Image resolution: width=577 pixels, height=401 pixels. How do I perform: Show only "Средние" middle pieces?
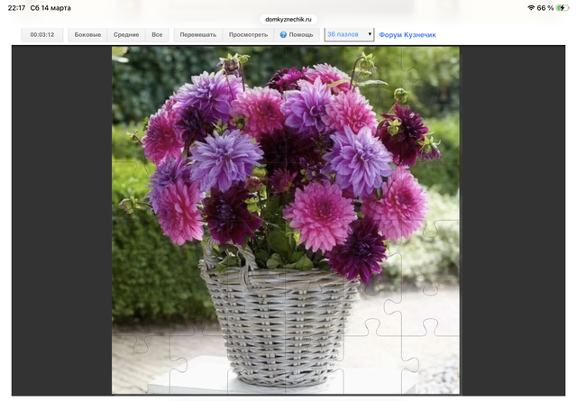click(125, 35)
